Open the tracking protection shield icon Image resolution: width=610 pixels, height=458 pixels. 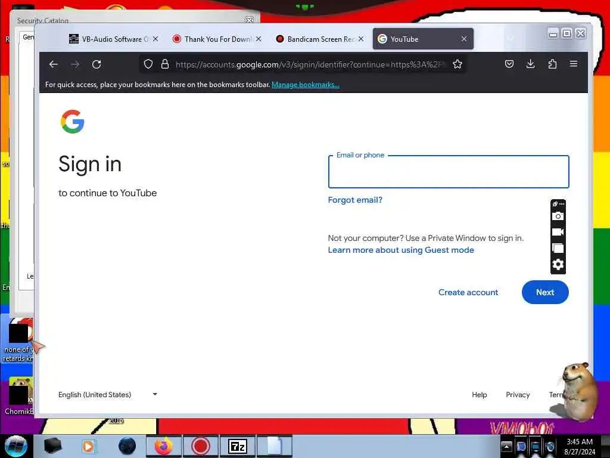coord(148,64)
